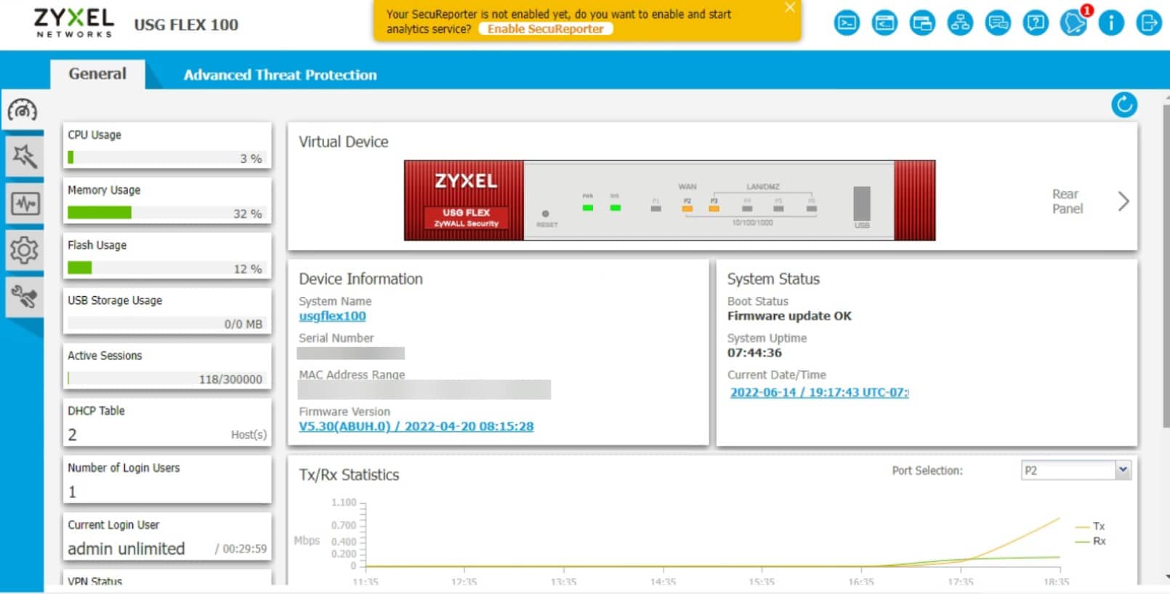This screenshot has width=1170, height=594.
Task: Click Enable SecuReporter button
Action: point(546,29)
